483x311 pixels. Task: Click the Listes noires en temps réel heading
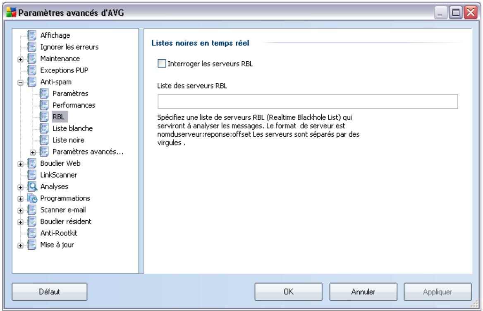tap(200, 43)
